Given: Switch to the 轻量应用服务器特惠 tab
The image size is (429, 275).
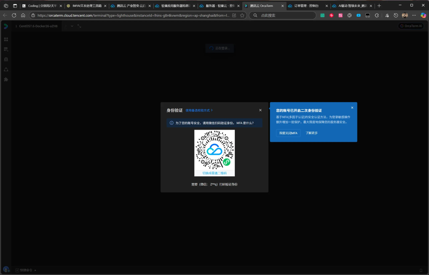Looking at the screenshot, I should (x=175, y=6).
